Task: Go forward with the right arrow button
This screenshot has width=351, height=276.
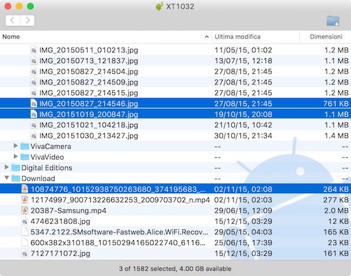Action: coord(27,21)
